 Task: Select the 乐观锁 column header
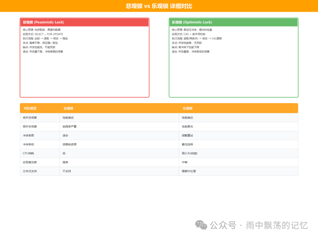[x=188, y=108]
